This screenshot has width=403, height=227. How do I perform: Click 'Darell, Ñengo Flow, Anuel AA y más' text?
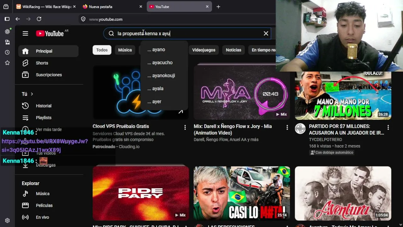pos(226,139)
